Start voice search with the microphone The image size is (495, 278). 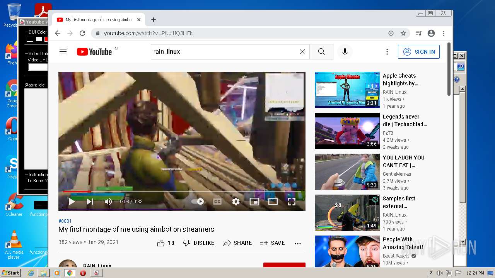(x=345, y=52)
